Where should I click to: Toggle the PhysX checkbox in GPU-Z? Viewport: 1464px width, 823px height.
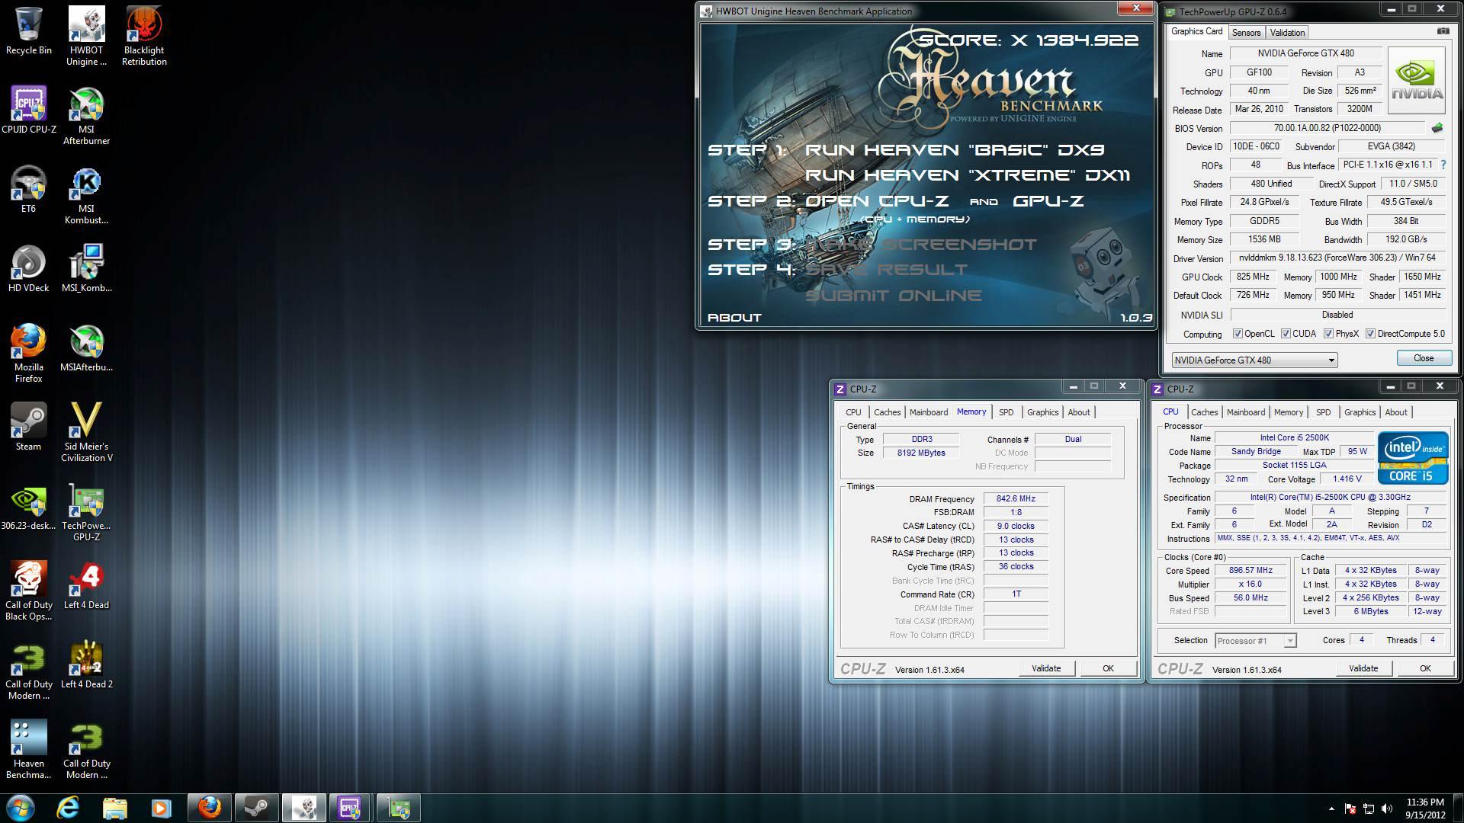[x=1328, y=334]
